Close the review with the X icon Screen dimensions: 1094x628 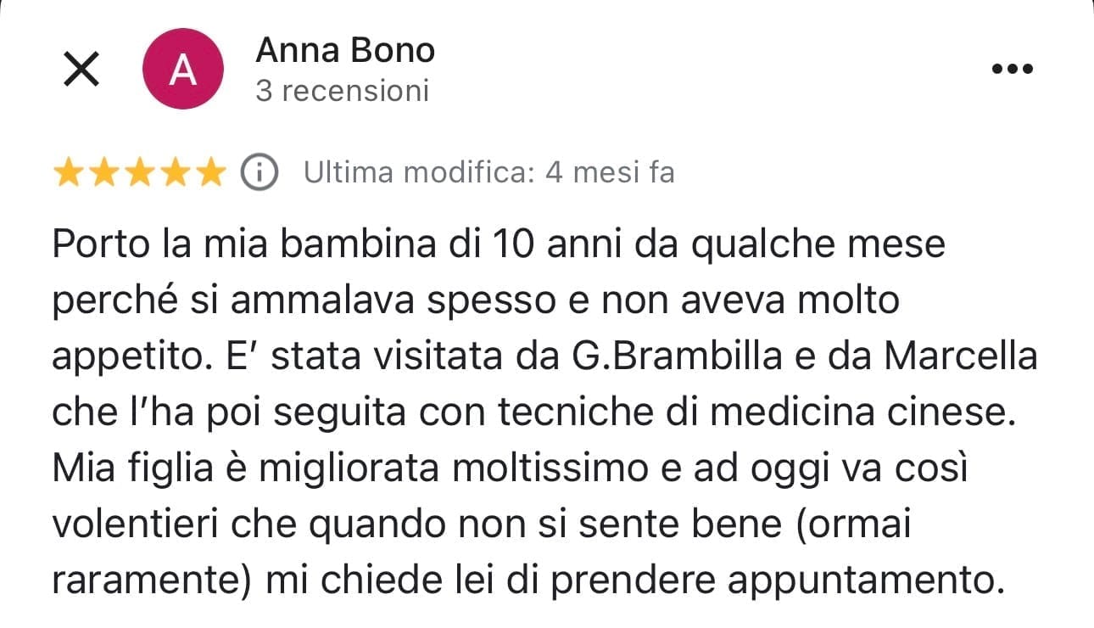coord(81,70)
